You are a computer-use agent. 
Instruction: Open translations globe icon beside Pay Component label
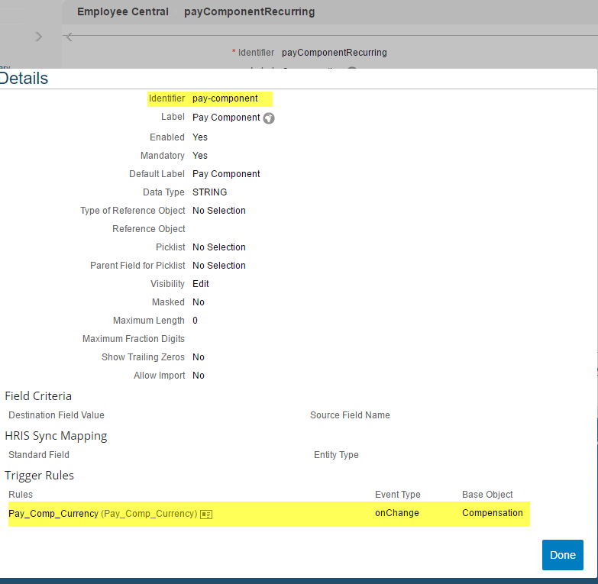[x=269, y=118]
